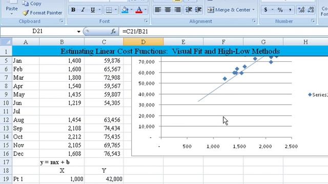The width and height of the screenshot is (328, 184).
Task: Click the 'y = mx + b' cell
Action: pos(62,162)
